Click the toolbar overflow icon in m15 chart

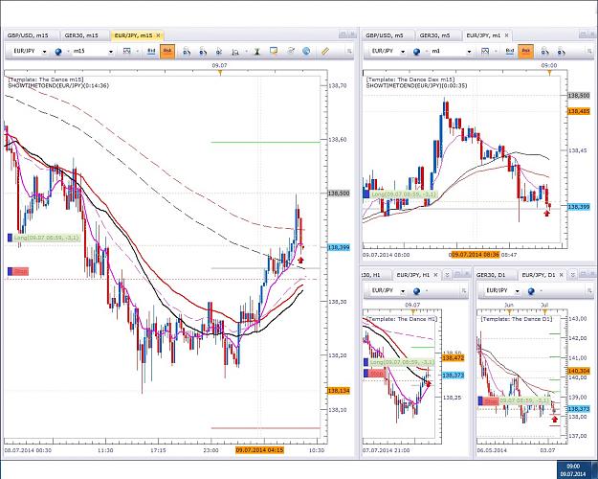(349, 51)
